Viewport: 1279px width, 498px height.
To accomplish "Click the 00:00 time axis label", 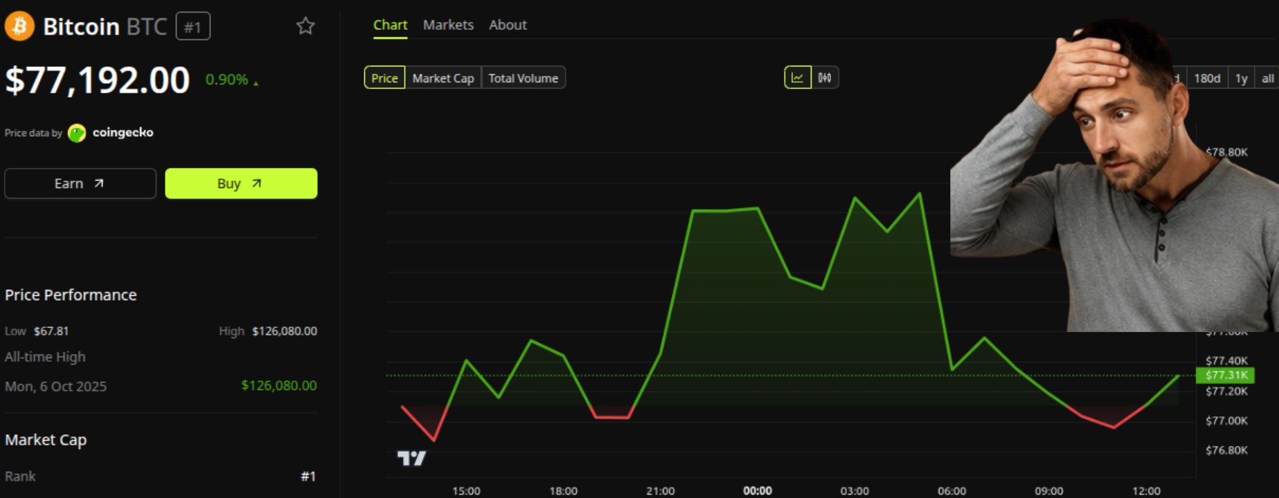I will [x=758, y=490].
